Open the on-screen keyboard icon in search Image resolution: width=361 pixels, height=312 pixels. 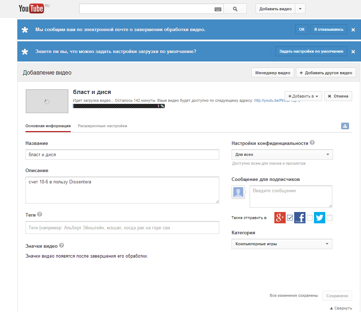click(218, 9)
